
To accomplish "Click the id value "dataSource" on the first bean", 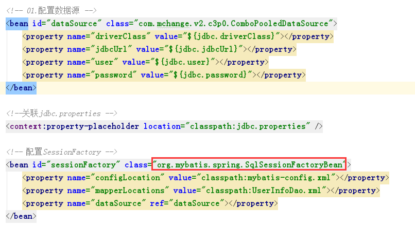I will 74,24.
